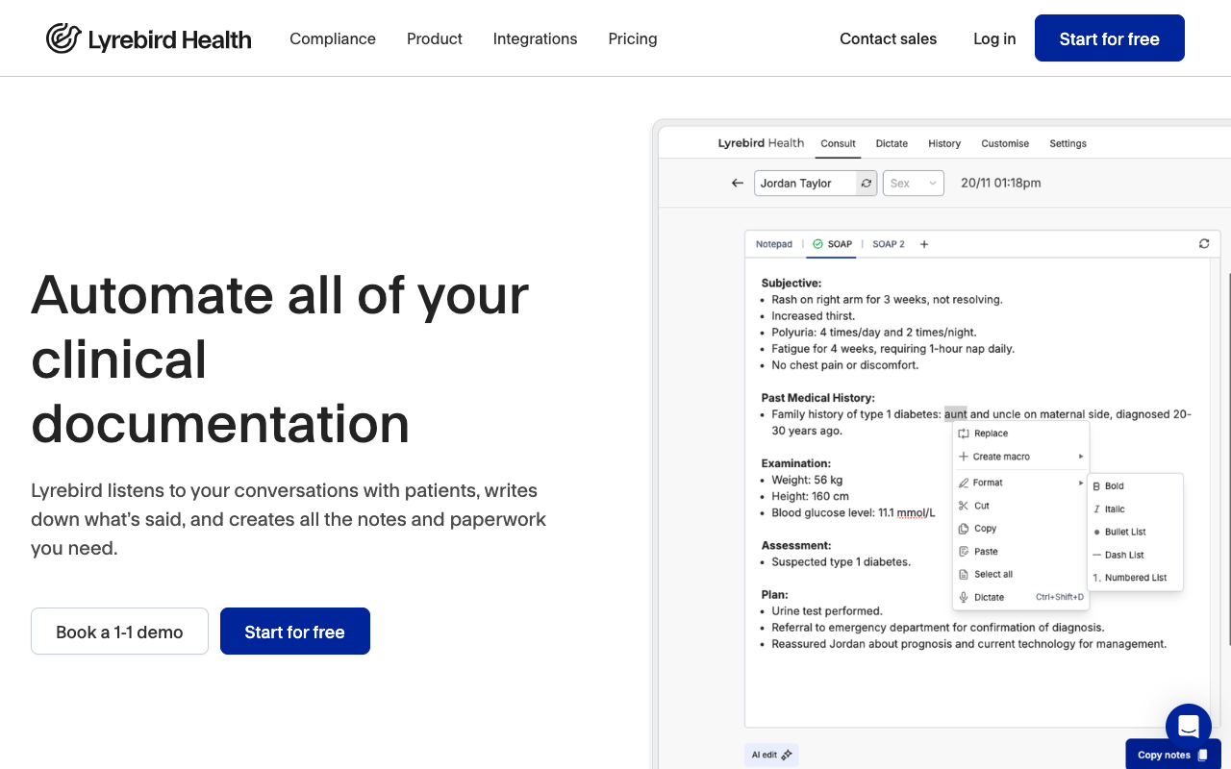Click the refresh icon next to Jordan Taylor

tap(867, 183)
